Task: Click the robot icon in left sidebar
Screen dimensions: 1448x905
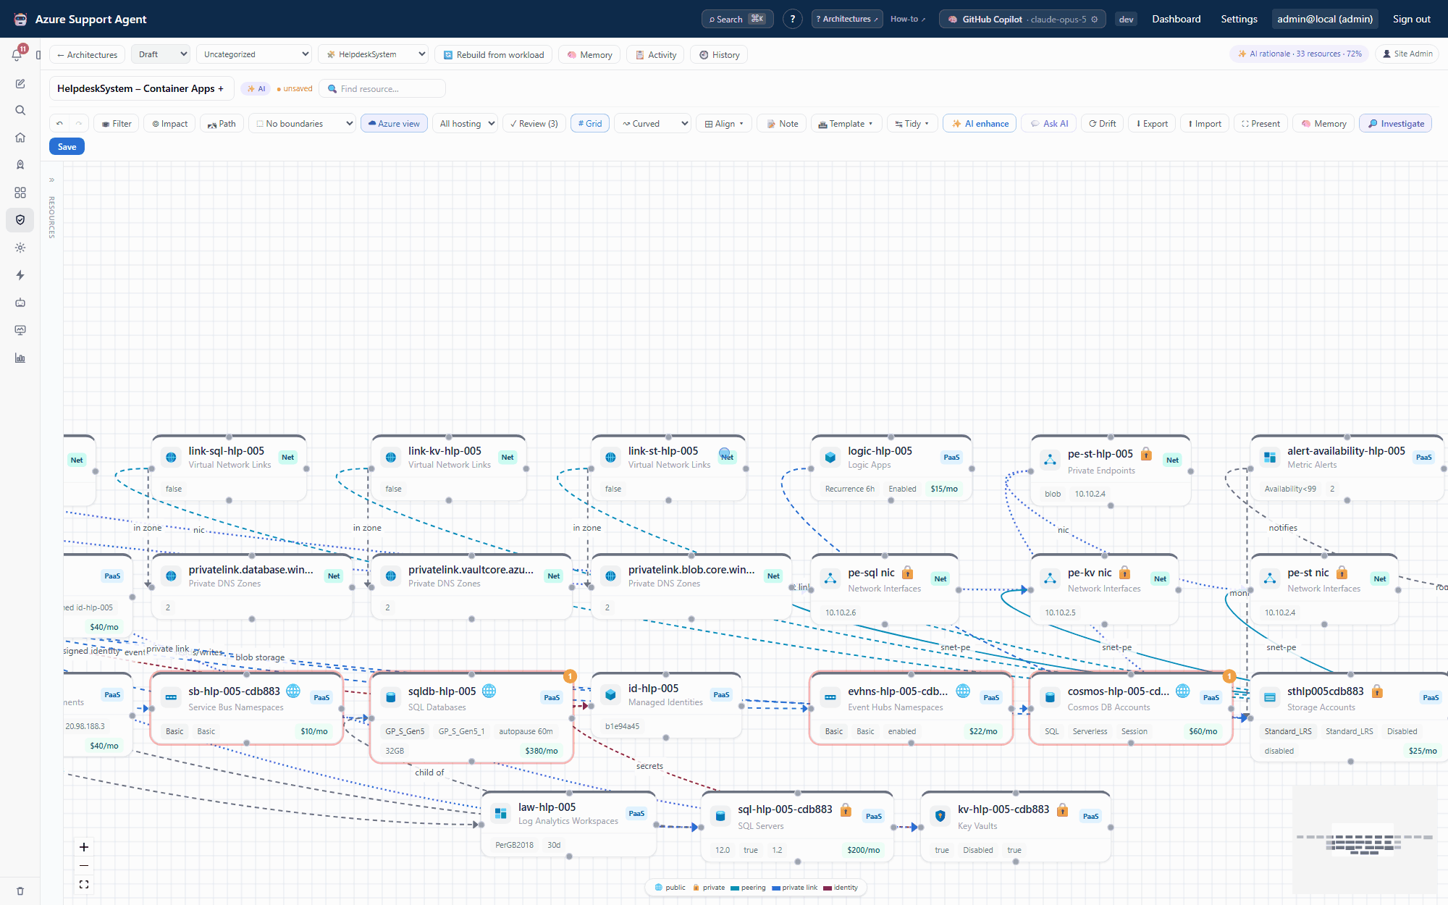Action: click(20, 303)
